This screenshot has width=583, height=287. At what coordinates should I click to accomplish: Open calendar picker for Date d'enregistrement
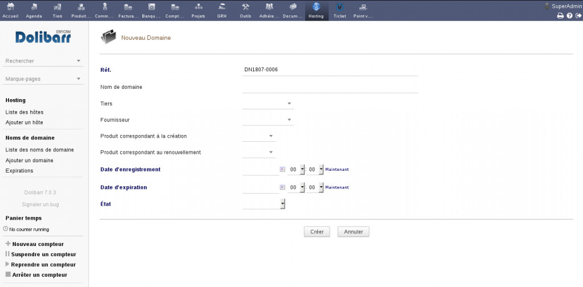(x=282, y=170)
